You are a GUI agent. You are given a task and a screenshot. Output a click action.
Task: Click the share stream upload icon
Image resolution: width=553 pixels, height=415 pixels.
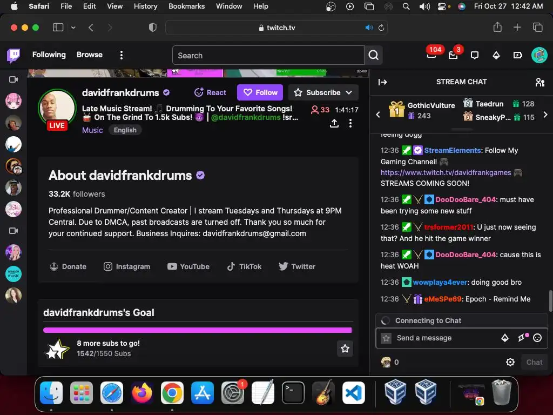click(334, 123)
